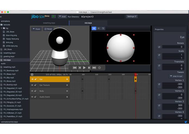Jump to last frame of animation
Screen dimensions: 189x134
coord(94,68)
